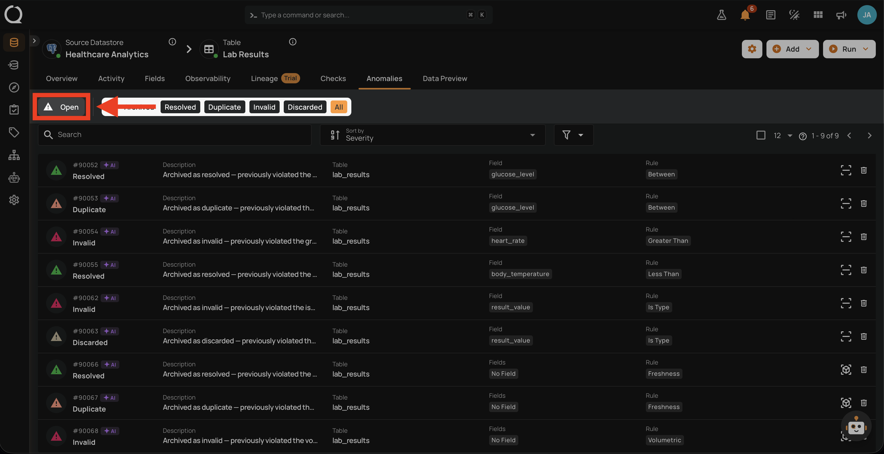Open Lab Results table link

[246, 54]
